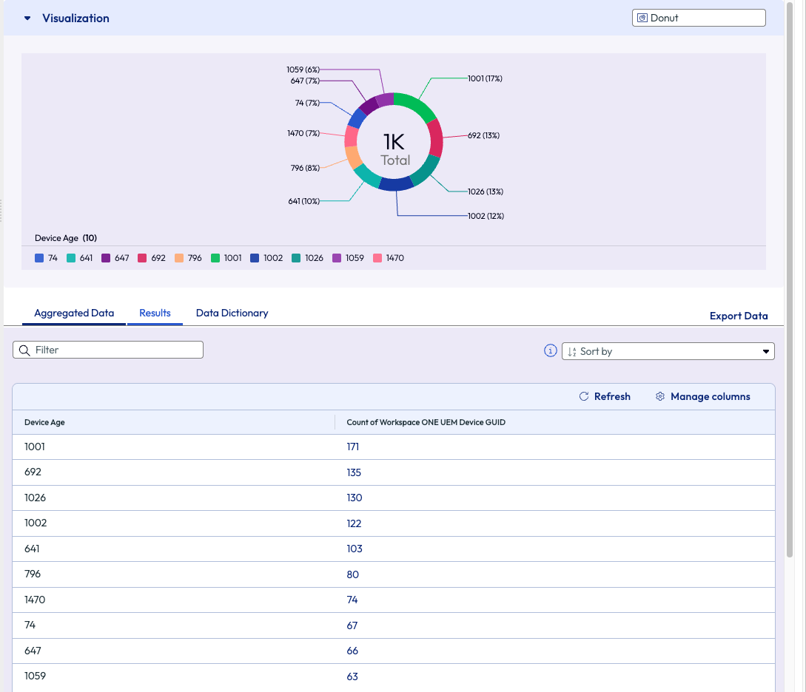Click the Refresh circular arrow icon
806x692 pixels.
584,397
